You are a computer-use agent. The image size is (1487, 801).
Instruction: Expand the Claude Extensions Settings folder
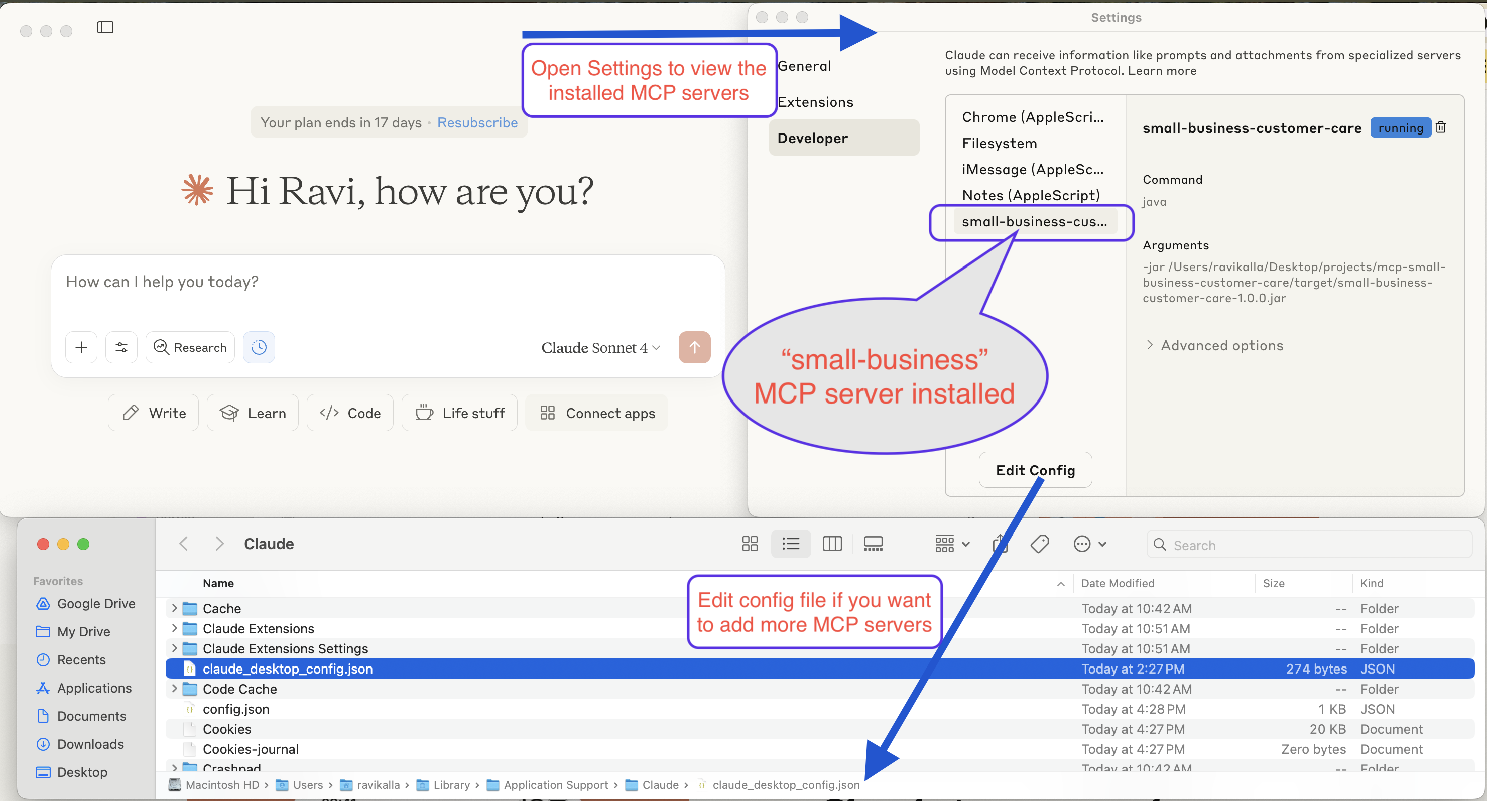[x=174, y=648]
